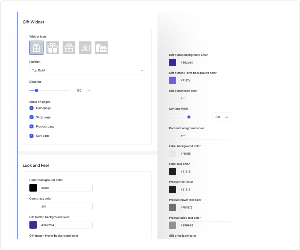The height and width of the screenshot is (250, 300).
Task: Click the Count background color #000 field
Action: pyautogui.click(x=66, y=188)
